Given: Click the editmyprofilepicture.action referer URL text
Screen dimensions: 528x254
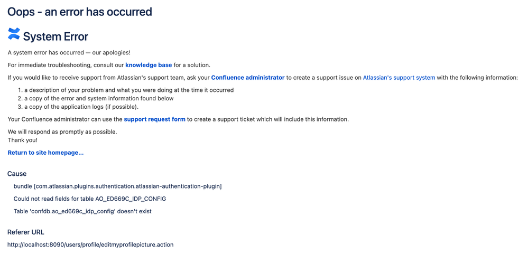Looking at the screenshot, I should [x=90, y=244].
